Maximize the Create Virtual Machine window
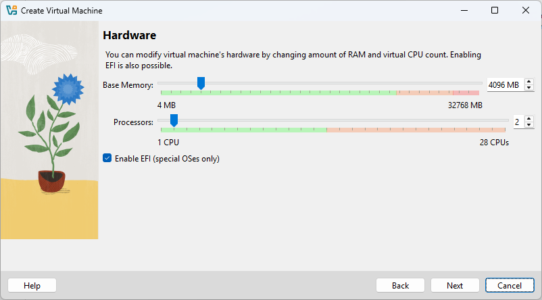 pos(495,10)
